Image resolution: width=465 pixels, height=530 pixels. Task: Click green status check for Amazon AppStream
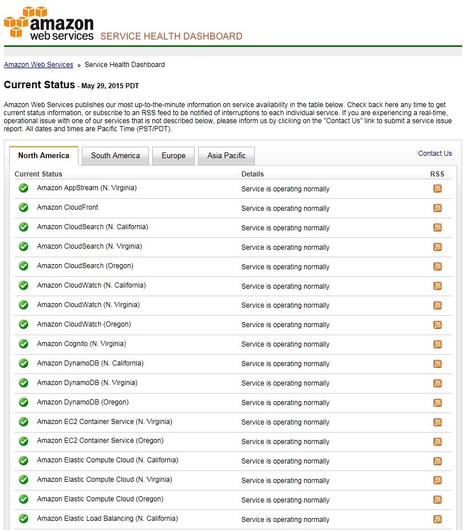point(23,188)
